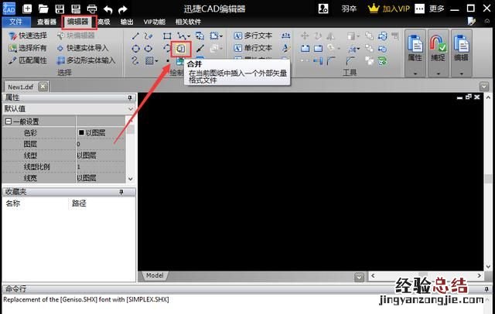Click the fillet corner tool icon
495x314 pixels.
click(x=331, y=60)
